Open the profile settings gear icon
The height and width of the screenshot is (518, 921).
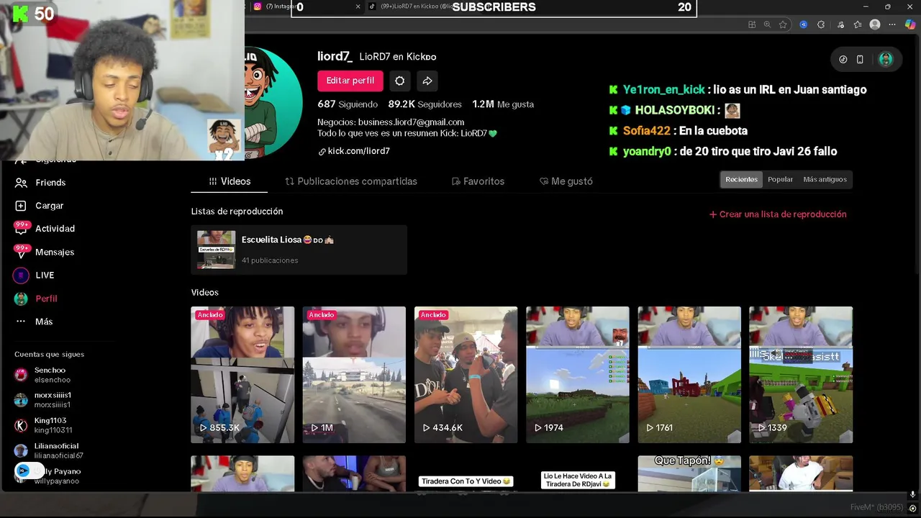click(400, 81)
